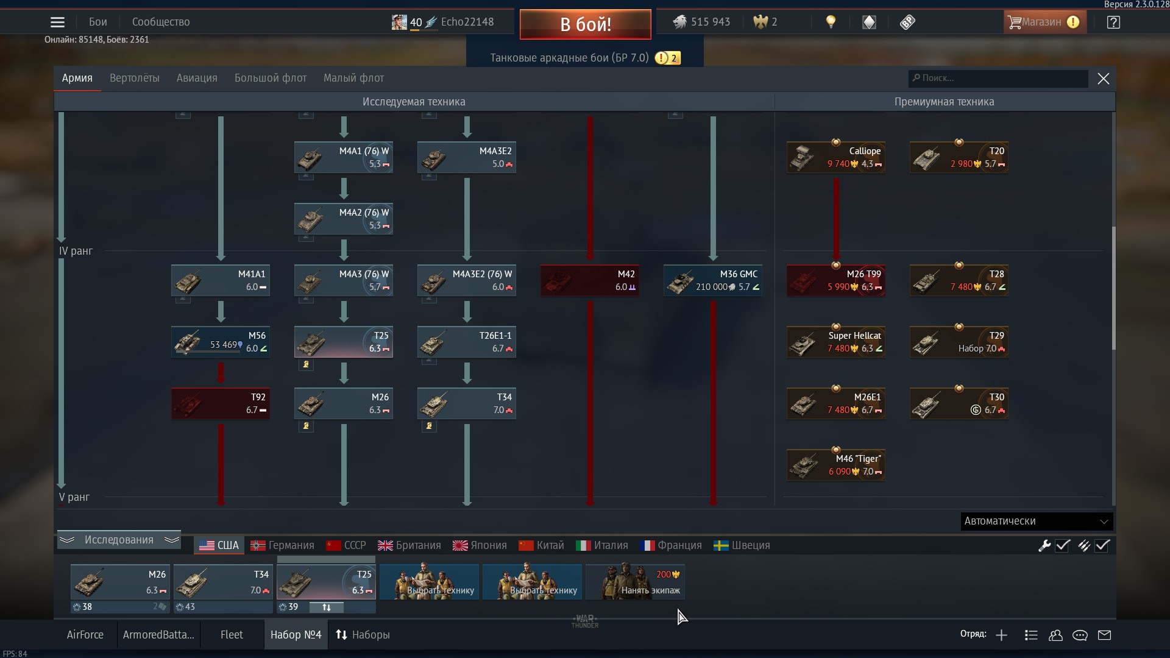Image resolution: width=1170 pixels, height=658 pixels.
Task: Open the question mark help icon
Action: point(1113,23)
